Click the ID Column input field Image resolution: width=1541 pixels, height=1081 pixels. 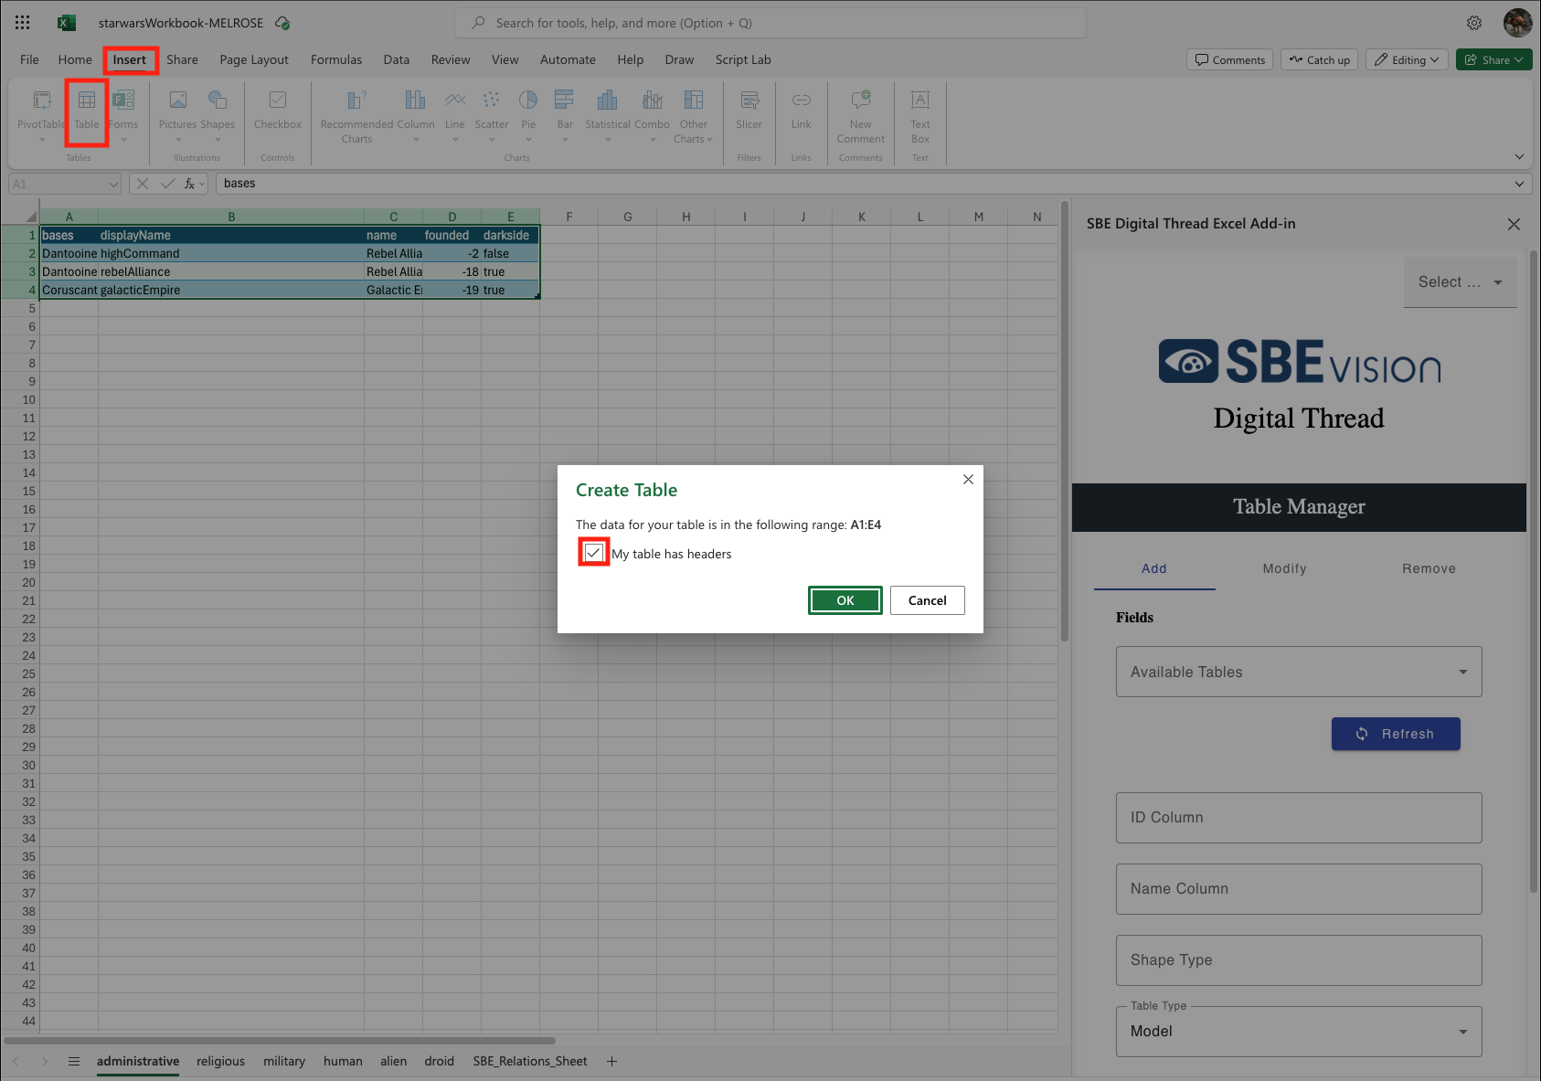[x=1298, y=818]
